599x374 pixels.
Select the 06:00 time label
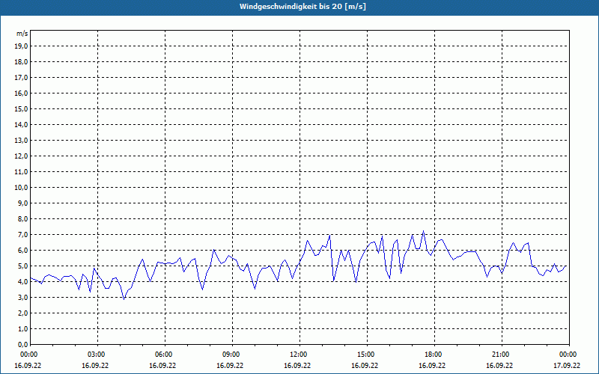[x=165, y=355]
